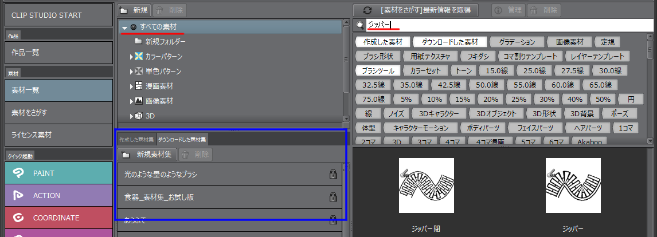Screen dimensions: 657x237
Task: Toggle the 用紙テクスチャ tag filter
Action: tap(430, 57)
